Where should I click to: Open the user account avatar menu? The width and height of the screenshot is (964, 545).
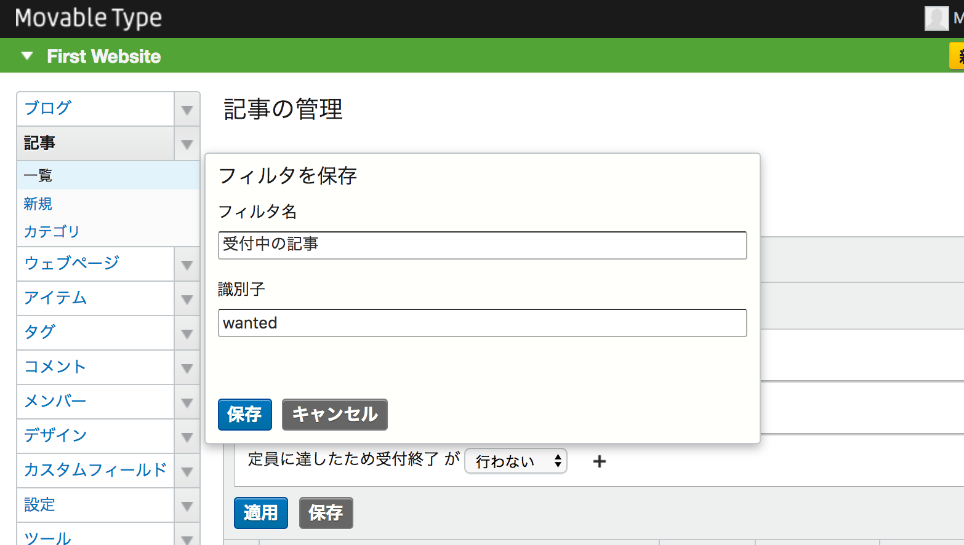click(x=936, y=18)
